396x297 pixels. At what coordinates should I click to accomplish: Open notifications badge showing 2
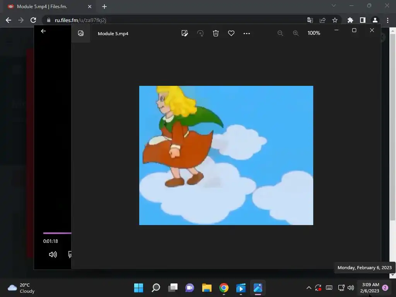tap(386, 288)
